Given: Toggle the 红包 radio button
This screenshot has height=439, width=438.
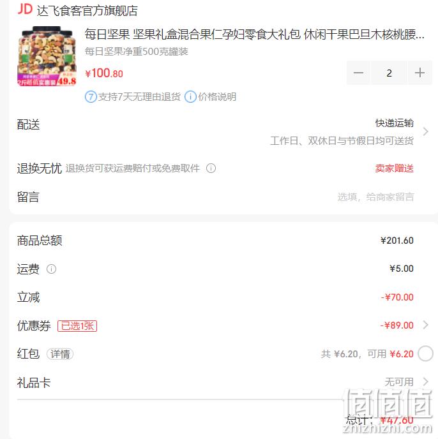Looking at the screenshot, I should pos(425,353).
